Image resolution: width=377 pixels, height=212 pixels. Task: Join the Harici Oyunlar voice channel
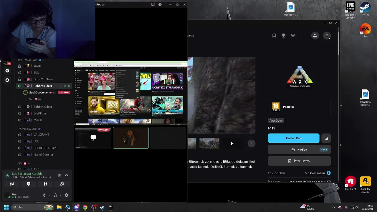(x=44, y=155)
